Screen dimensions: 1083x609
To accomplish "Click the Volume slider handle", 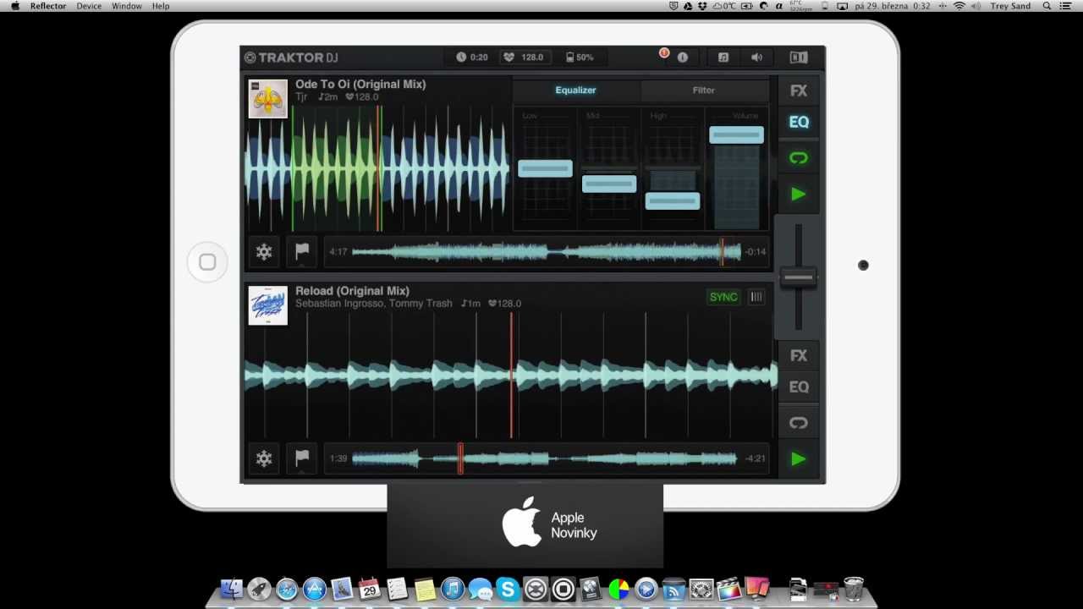I will coord(736,134).
